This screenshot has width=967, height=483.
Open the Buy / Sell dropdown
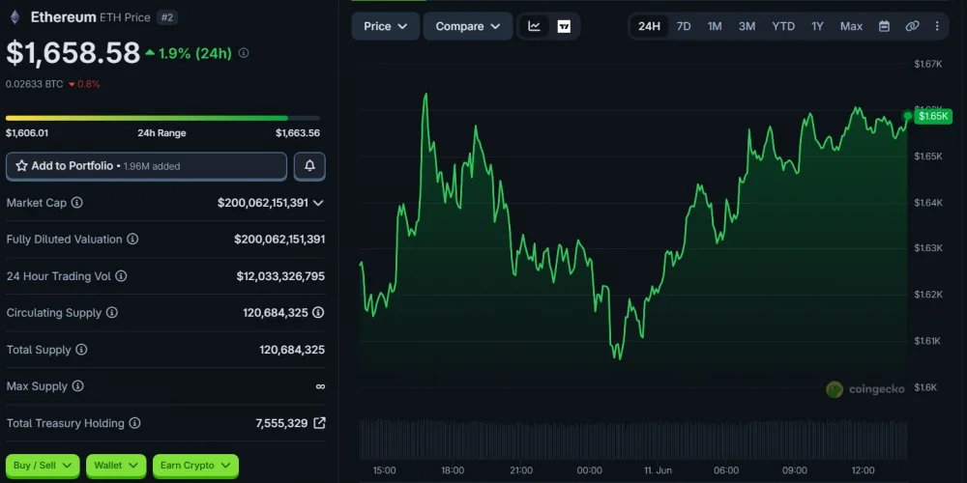(x=43, y=466)
